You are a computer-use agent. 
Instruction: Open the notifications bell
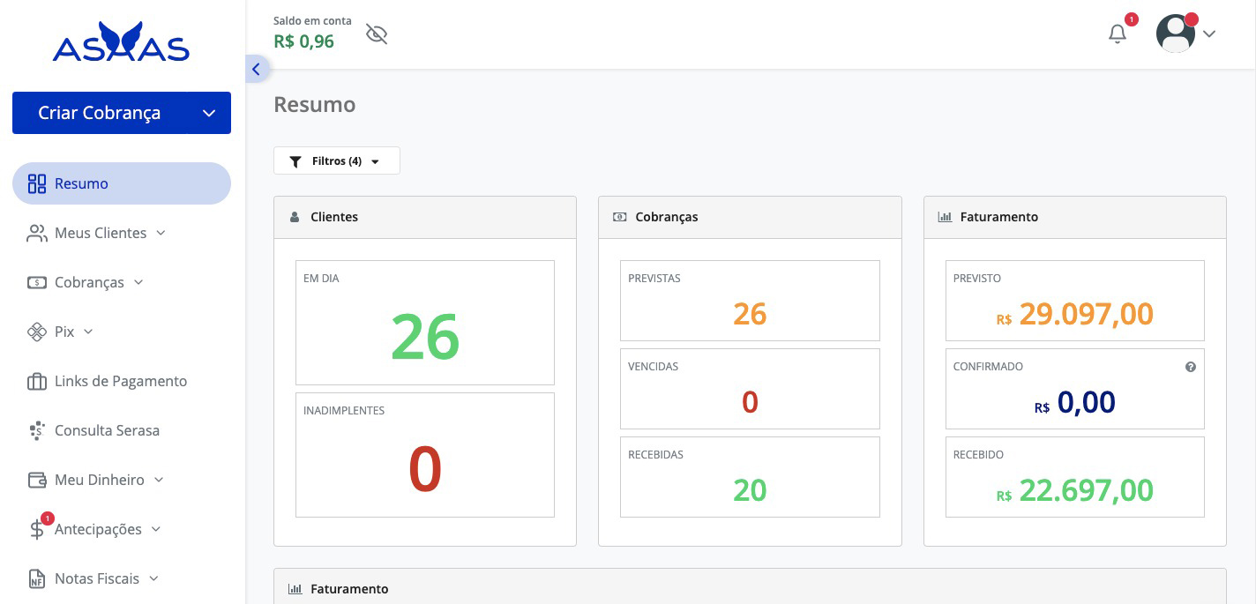[1117, 34]
